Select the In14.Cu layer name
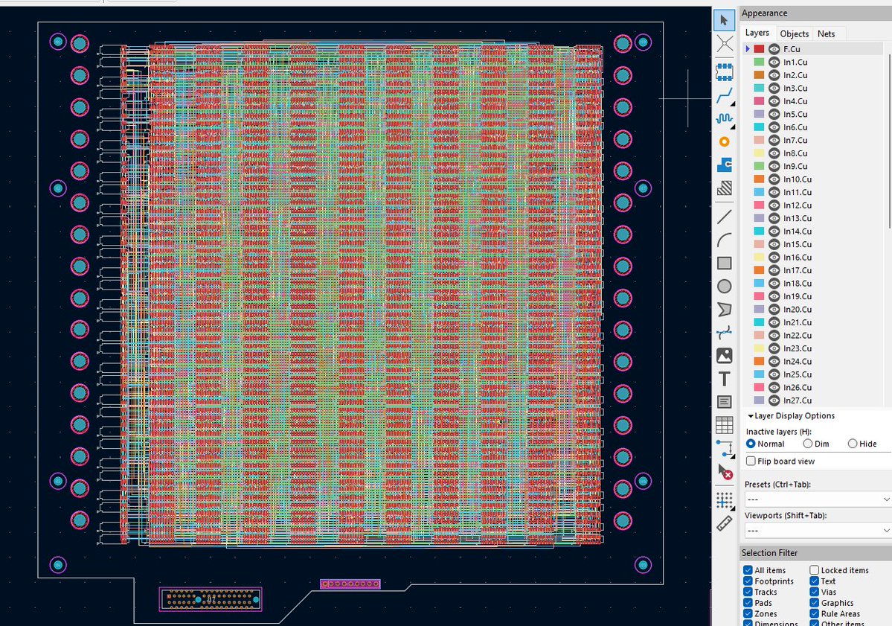892x626 pixels. pyautogui.click(x=798, y=231)
